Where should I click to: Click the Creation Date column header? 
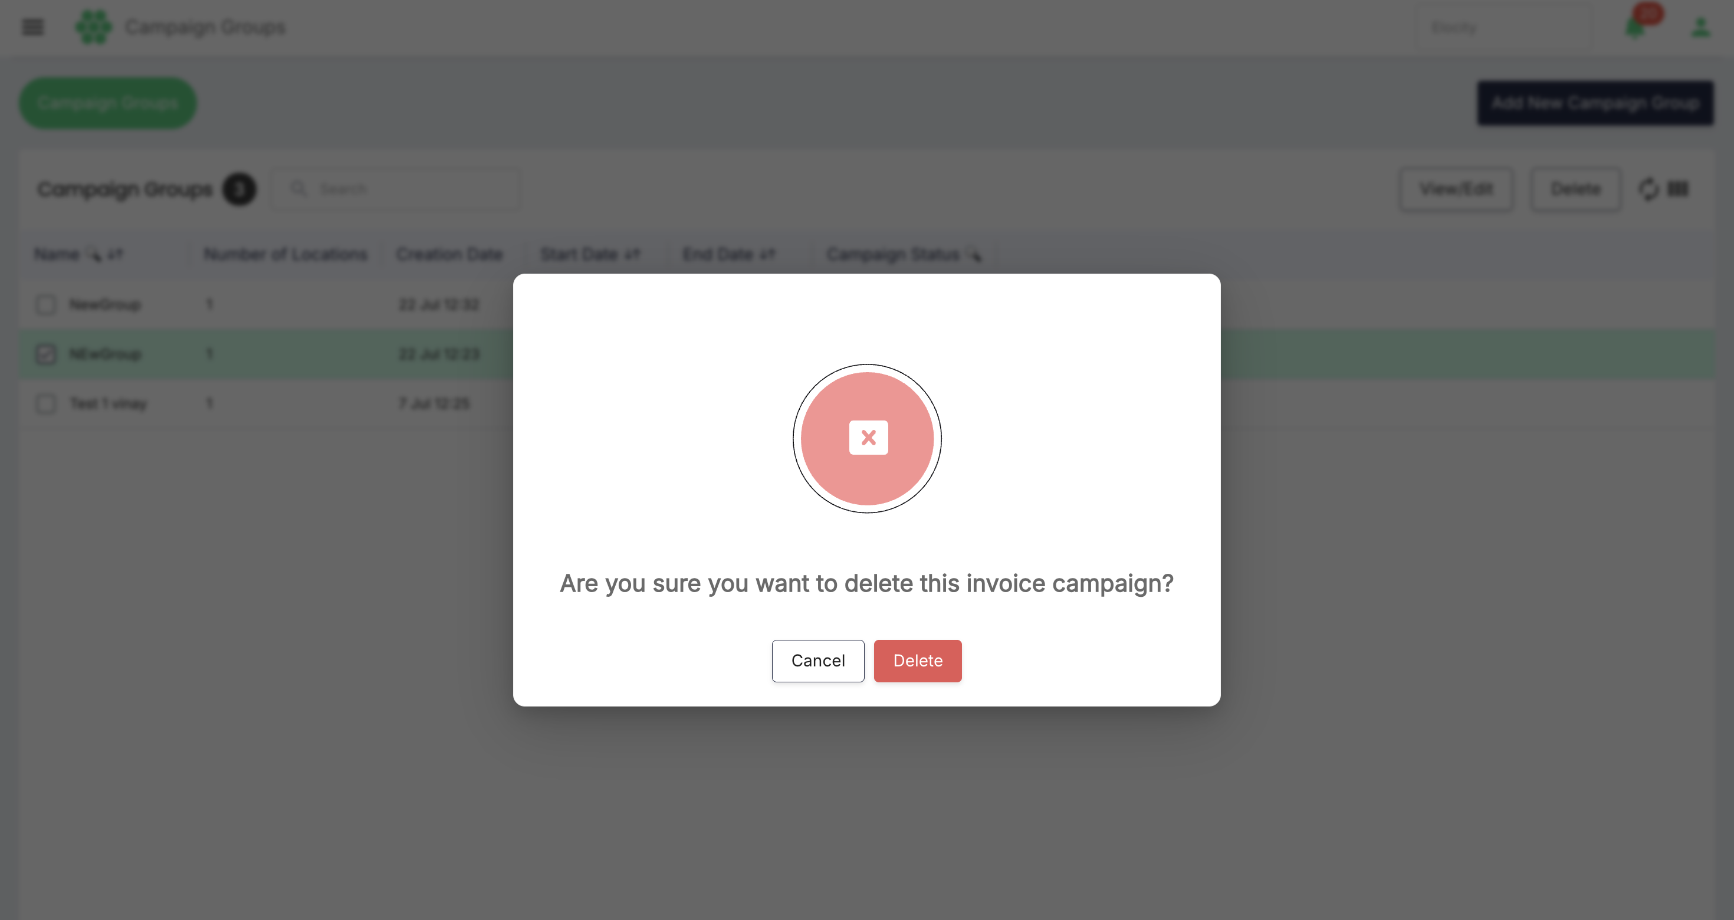pyautogui.click(x=449, y=254)
